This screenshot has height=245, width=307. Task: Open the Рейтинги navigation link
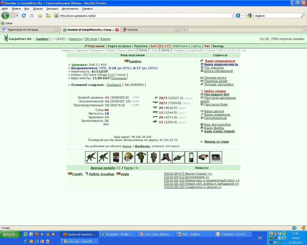[x=181, y=46]
